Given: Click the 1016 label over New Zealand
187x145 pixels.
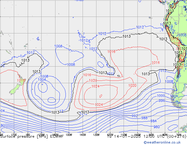Looking at the screenshot, I should 21,80.
